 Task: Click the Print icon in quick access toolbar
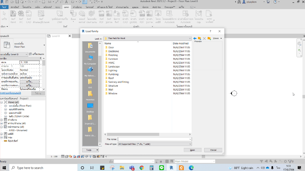(44, 2)
